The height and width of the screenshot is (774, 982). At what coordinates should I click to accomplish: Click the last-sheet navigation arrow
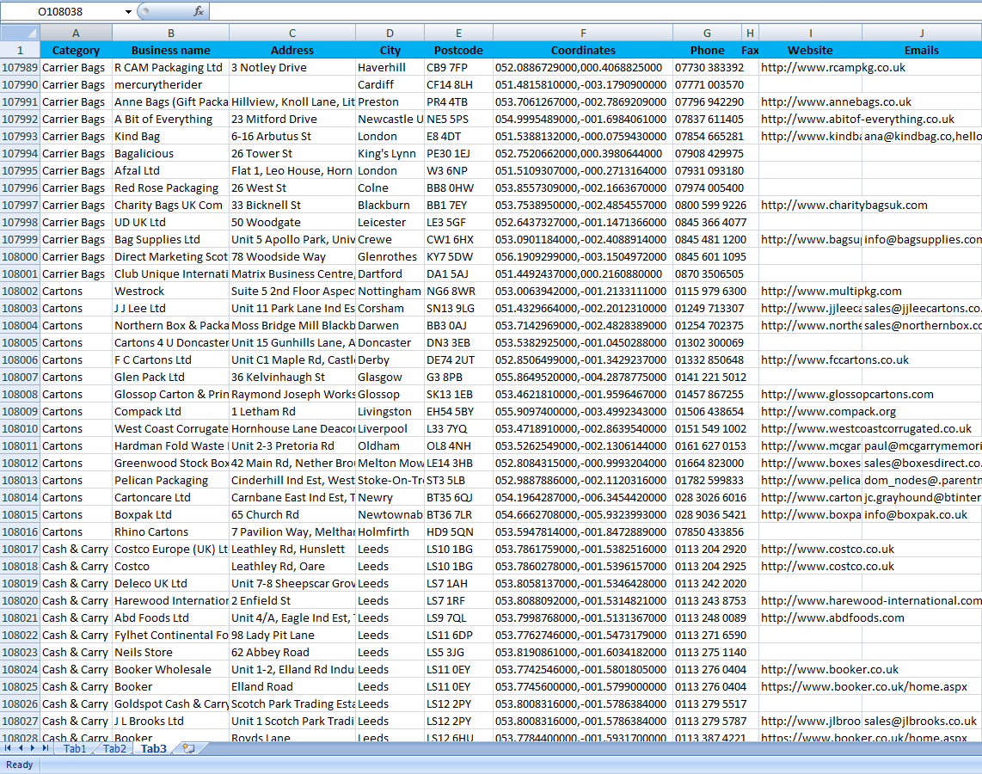coord(46,749)
